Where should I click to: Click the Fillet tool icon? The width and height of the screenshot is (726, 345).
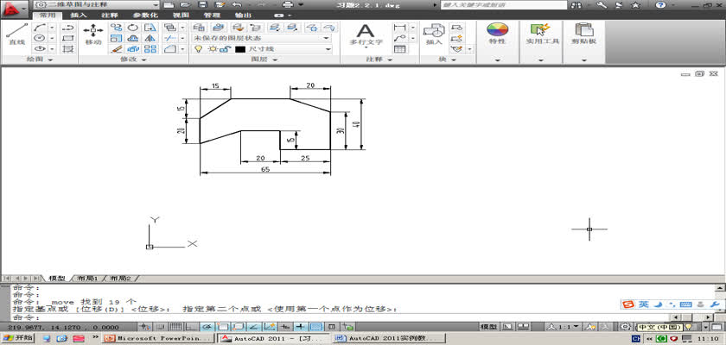click(x=170, y=48)
